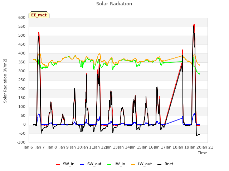
Task: Click the 0 y-axis tick label
Action: click(x=24, y=124)
